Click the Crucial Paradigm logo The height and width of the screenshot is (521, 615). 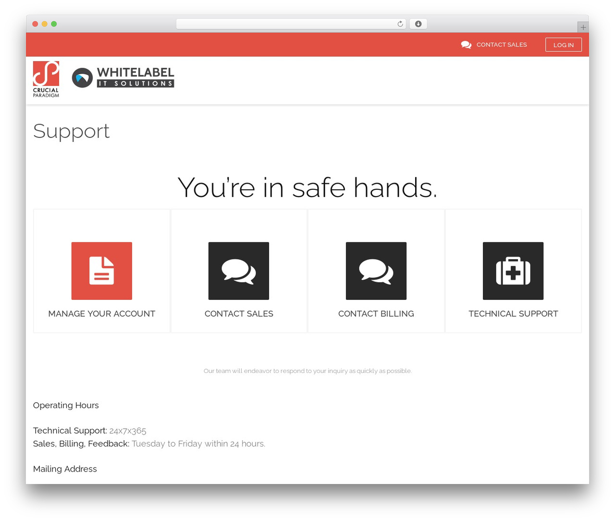tap(46, 79)
